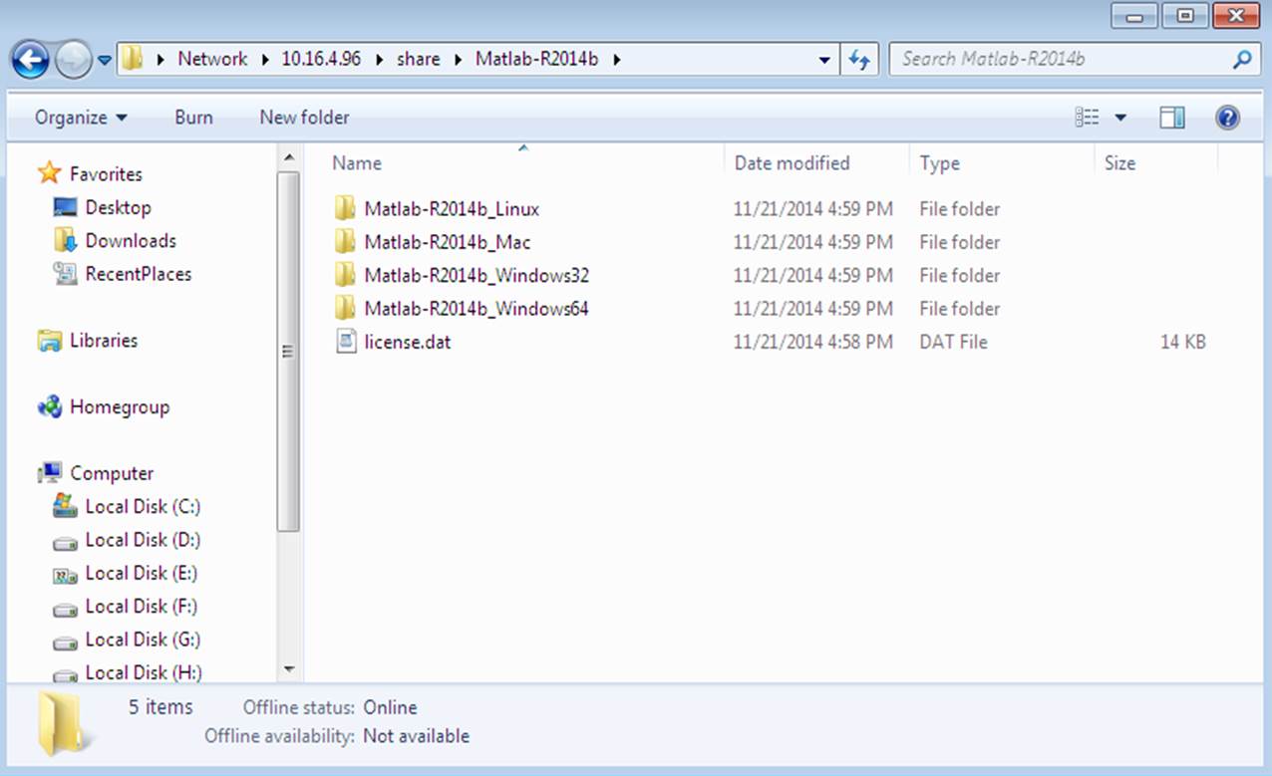The width and height of the screenshot is (1272, 776).
Task: Click the Back navigation arrow button
Action: 30,60
